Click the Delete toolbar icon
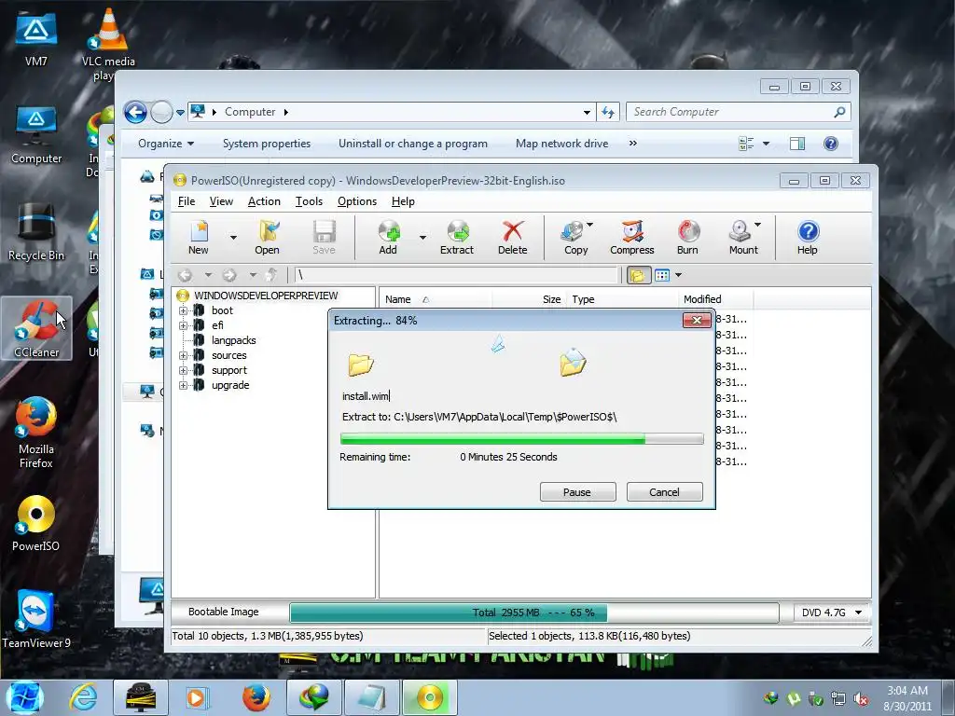The height and width of the screenshot is (716, 955). [x=512, y=237]
